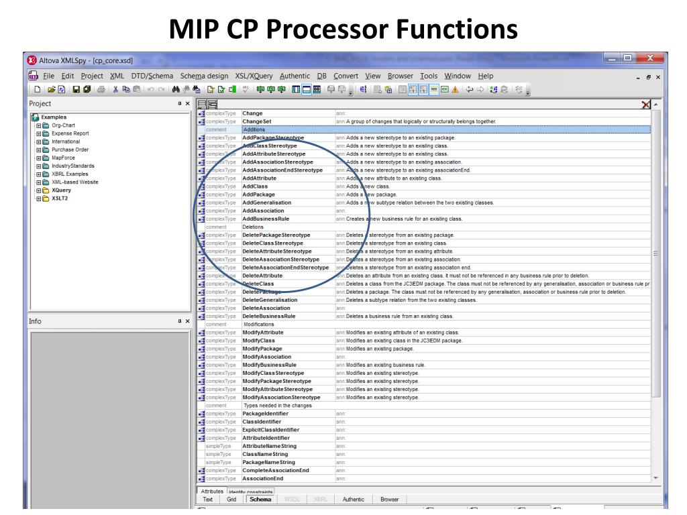Switch to the Authentic view tab
The image size is (687, 515).
[x=353, y=499]
